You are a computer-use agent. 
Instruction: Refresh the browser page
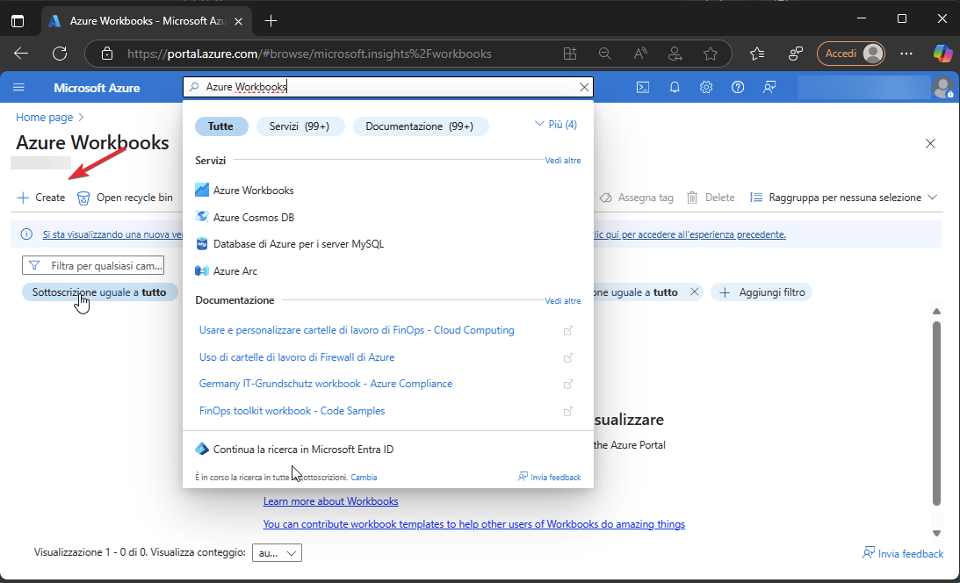tap(60, 54)
